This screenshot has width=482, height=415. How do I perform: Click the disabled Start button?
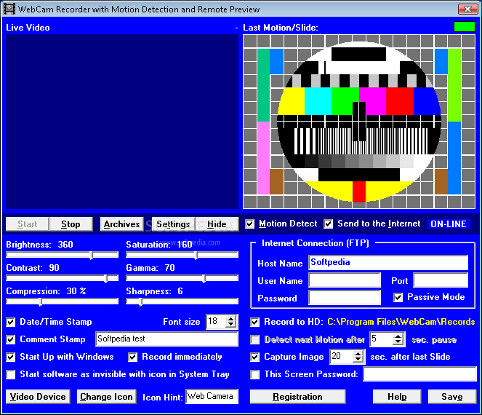pos(28,224)
